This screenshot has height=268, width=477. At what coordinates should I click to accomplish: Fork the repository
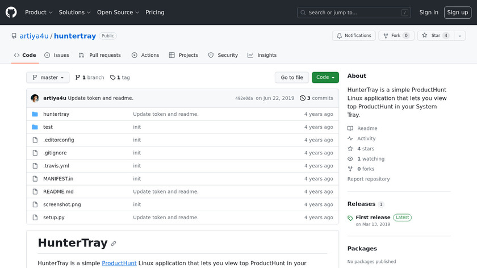pyautogui.click(x=396, y=36)
